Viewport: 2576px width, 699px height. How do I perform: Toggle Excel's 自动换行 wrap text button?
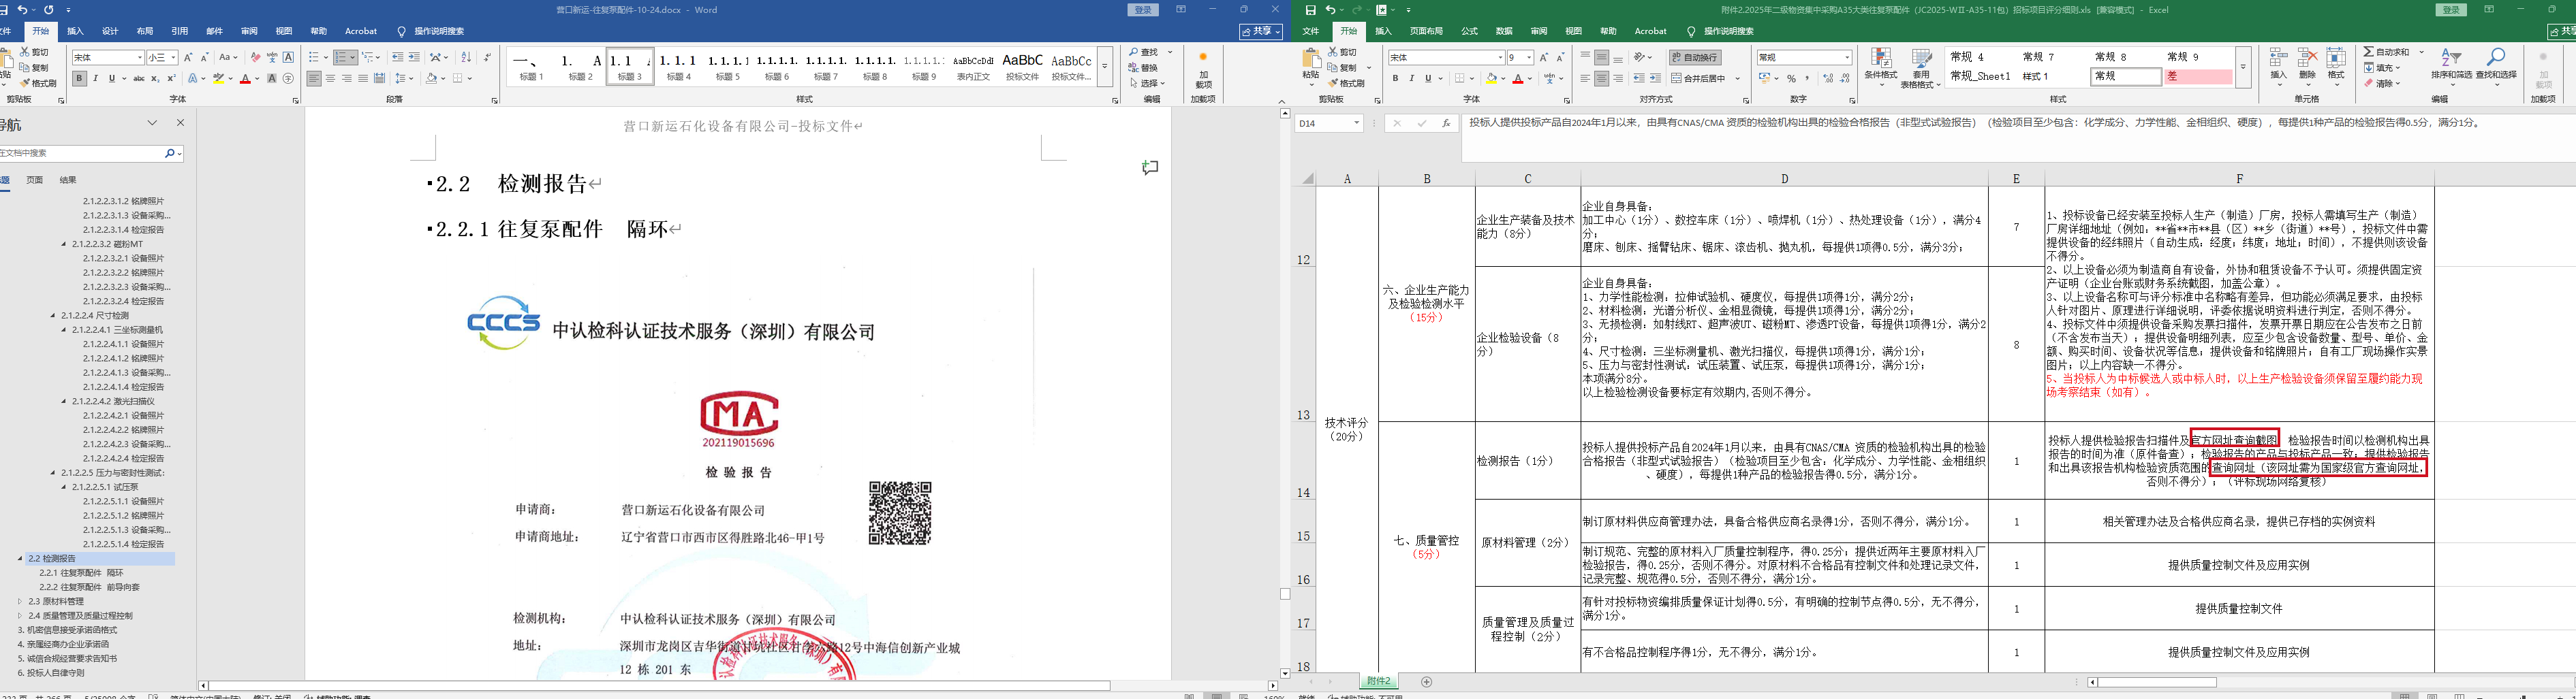[1694, 57]
